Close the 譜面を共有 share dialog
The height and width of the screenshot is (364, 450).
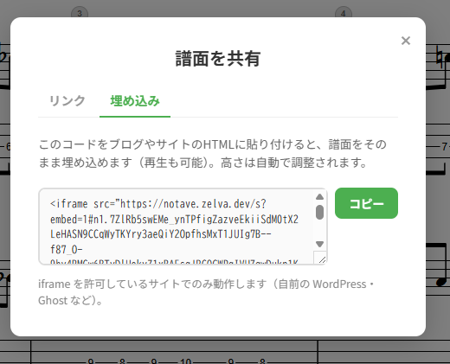tap(406, 41)
